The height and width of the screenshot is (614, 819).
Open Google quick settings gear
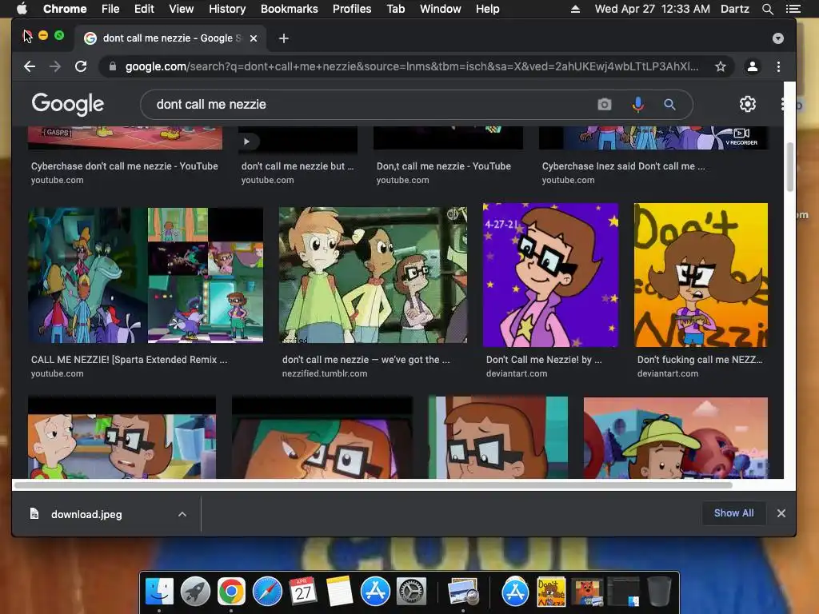pyautogui.click(x=748, y=104)
